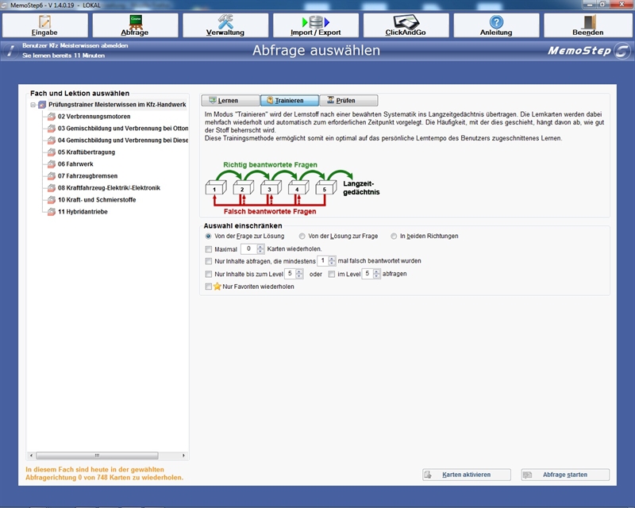Click the 'bis zum Level' stepper arrows
Screen dimensions: 635x508
pyautogui.click(x=299, y=274)
